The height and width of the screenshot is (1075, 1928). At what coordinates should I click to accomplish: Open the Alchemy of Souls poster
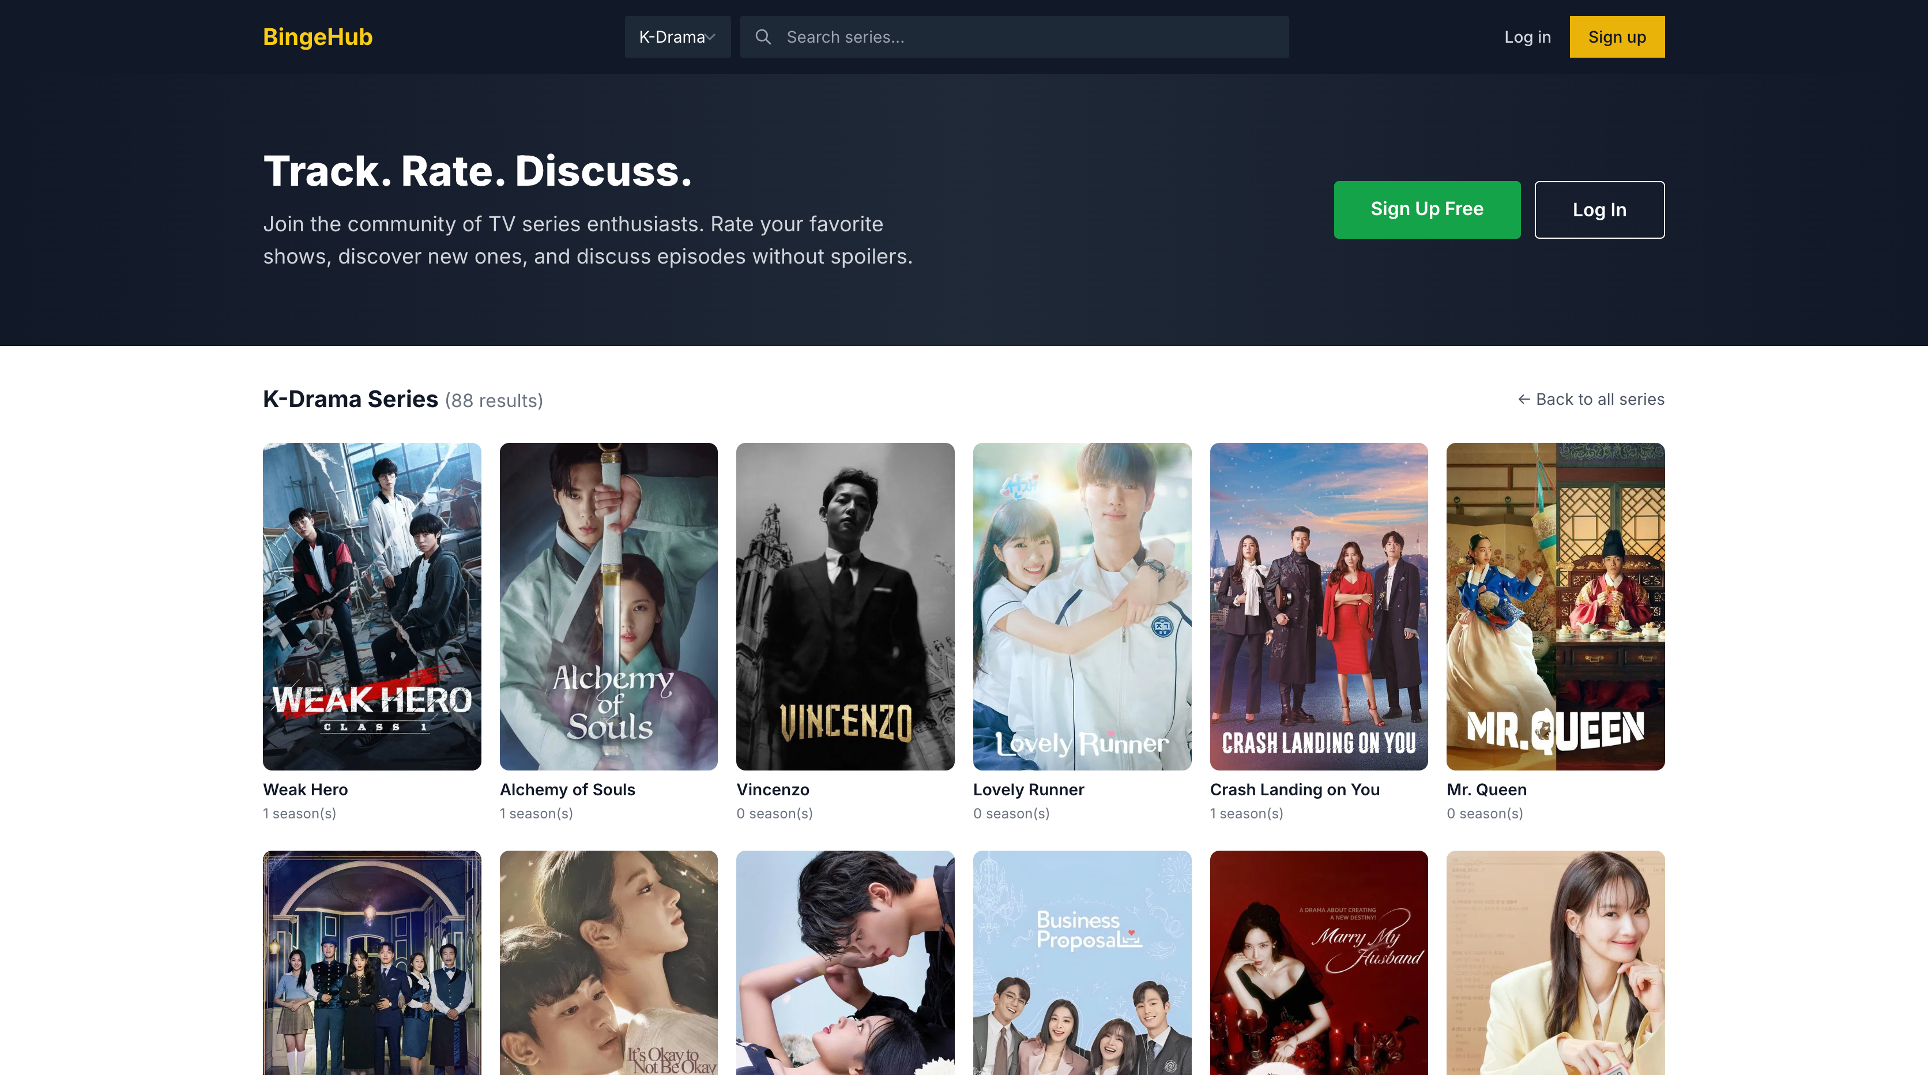608,606
